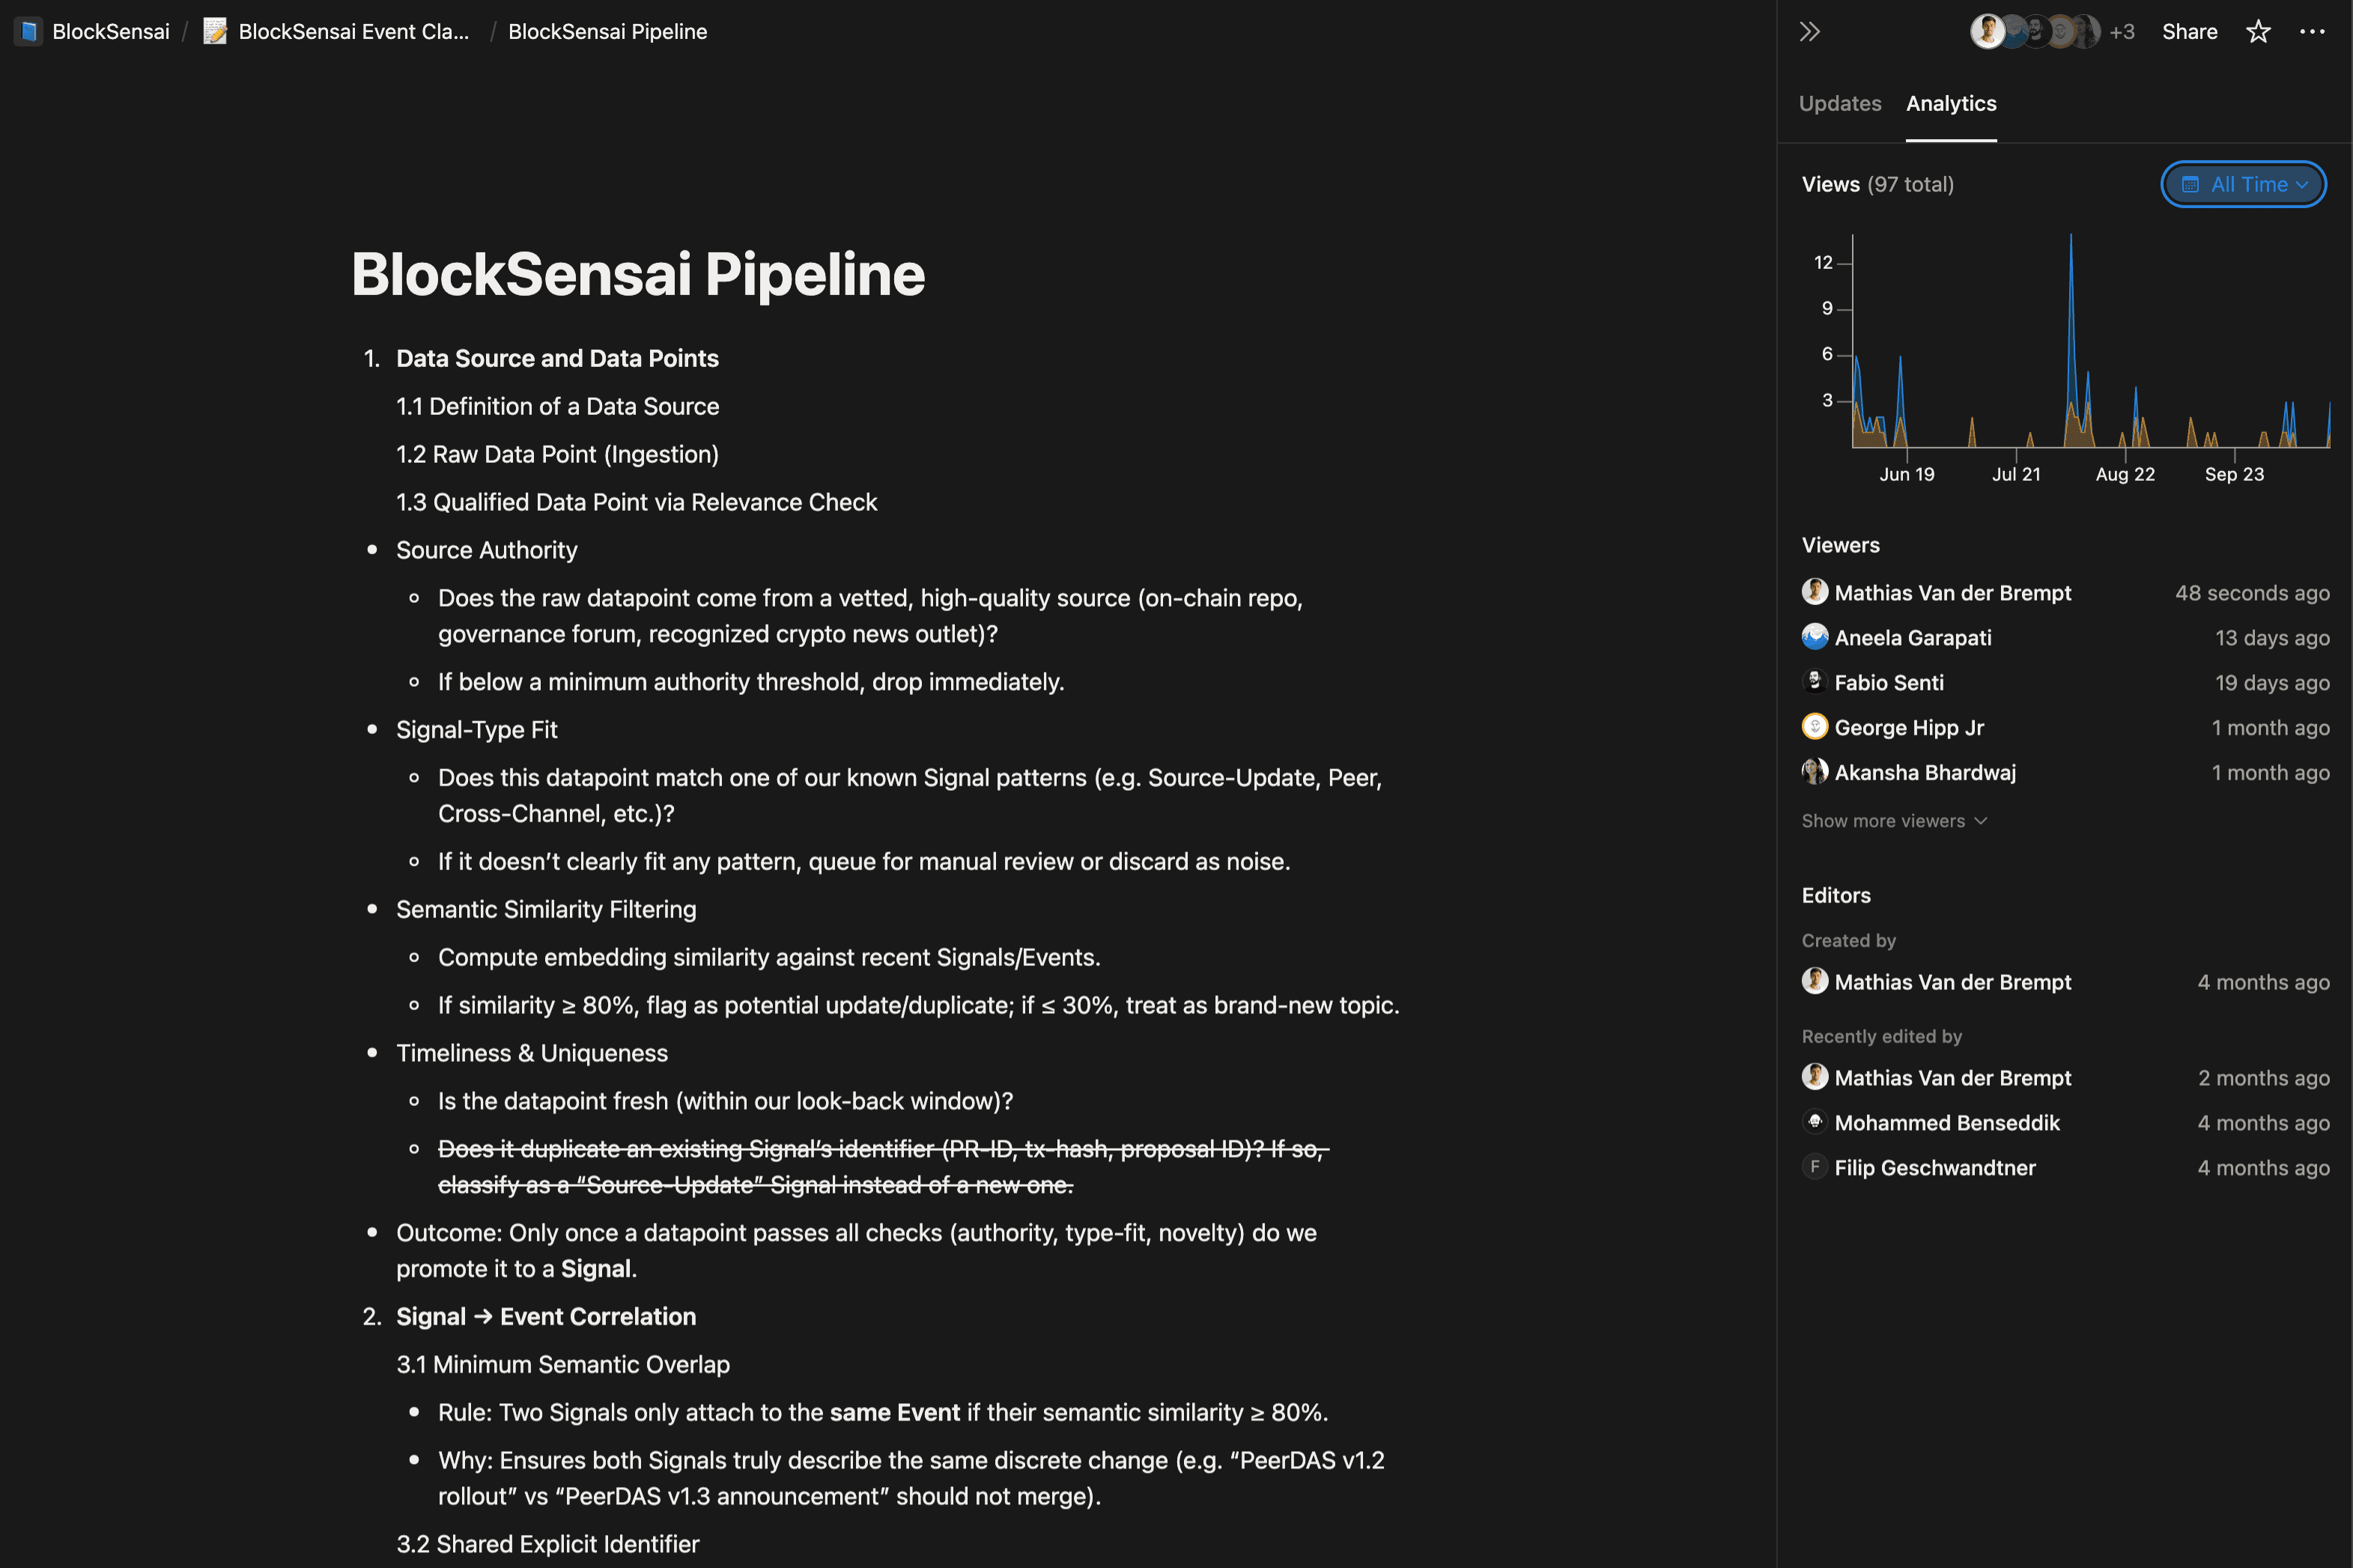Click the notepad icon in breadcrumb
Image resolution: width=2353 pixels, height=1568 pixels.
coord(215,32)
